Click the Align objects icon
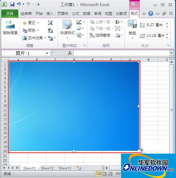The width and height of the screenshot is (176, 178). pos(118,22)
